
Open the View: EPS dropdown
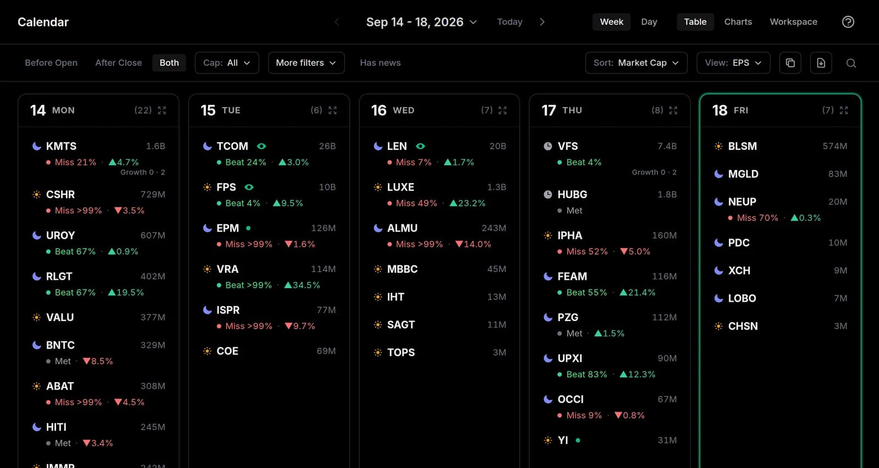(733, 63)
